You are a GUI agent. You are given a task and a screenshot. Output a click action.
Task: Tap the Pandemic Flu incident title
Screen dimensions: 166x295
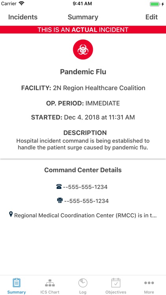click(83, 72)
